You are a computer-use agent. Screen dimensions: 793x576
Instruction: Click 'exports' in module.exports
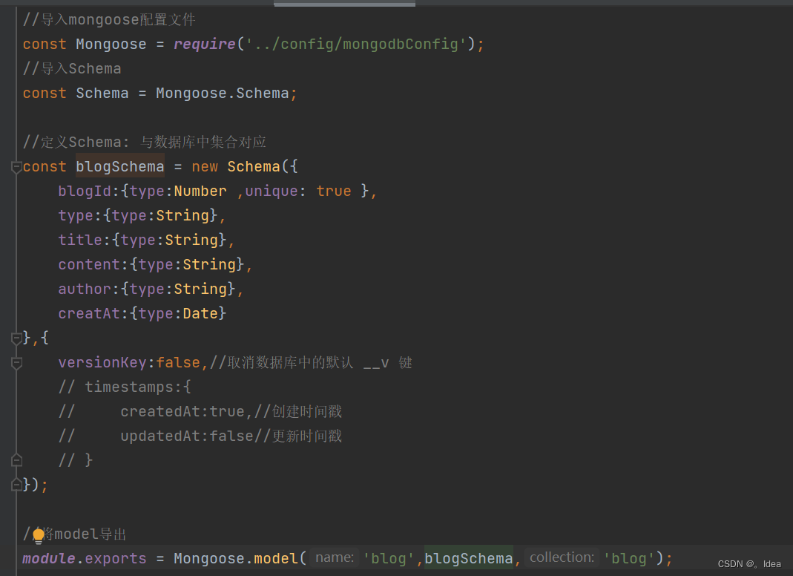point(116,559)
